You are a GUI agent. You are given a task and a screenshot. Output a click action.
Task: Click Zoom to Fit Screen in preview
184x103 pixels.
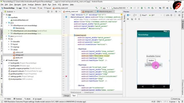click(x=175, y=15)
